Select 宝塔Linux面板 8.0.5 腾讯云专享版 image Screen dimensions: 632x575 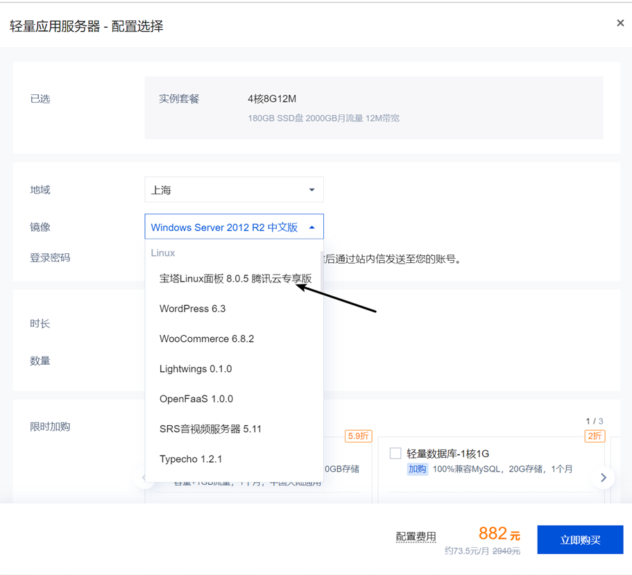(234, 278)
